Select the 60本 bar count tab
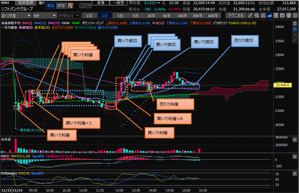This screenshot has width=299, height=193. [167, 15]
